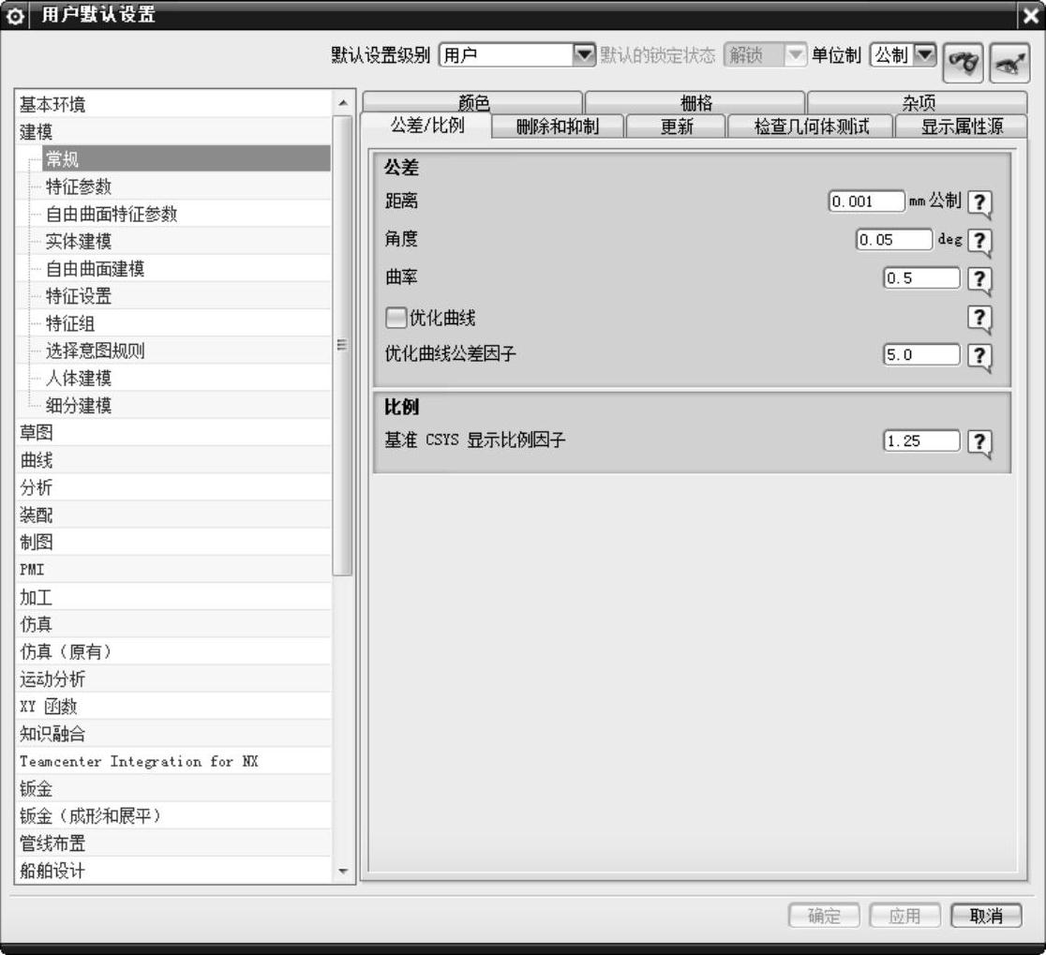Select 自由曲面建模 in the tree
Image resolution: width=1046 pixels, height=955 pixels.
point(187,268)
